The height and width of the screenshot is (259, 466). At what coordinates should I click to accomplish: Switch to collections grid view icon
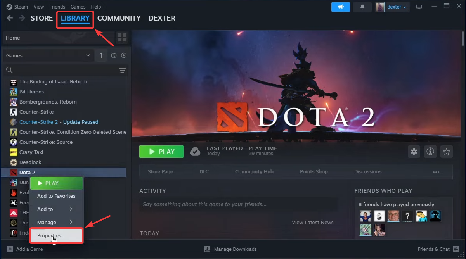(x=122, y=38)
